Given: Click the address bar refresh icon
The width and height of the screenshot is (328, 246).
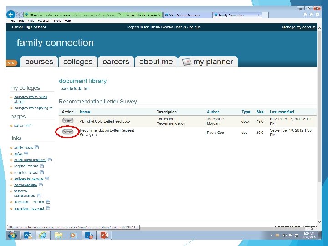Looking at the screenshot, I should pos(159,15).
